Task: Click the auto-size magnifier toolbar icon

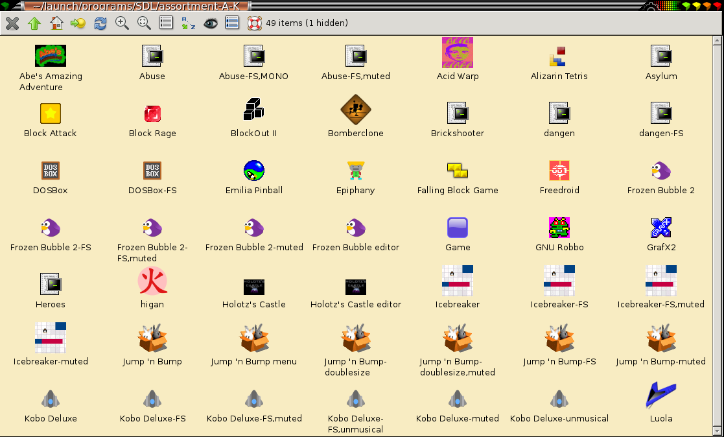Action: 144,23
